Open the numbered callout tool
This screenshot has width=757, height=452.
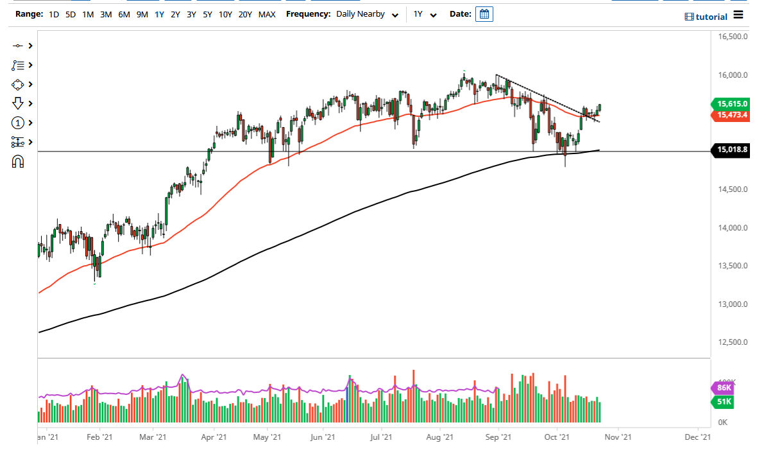tap(17, 123)
